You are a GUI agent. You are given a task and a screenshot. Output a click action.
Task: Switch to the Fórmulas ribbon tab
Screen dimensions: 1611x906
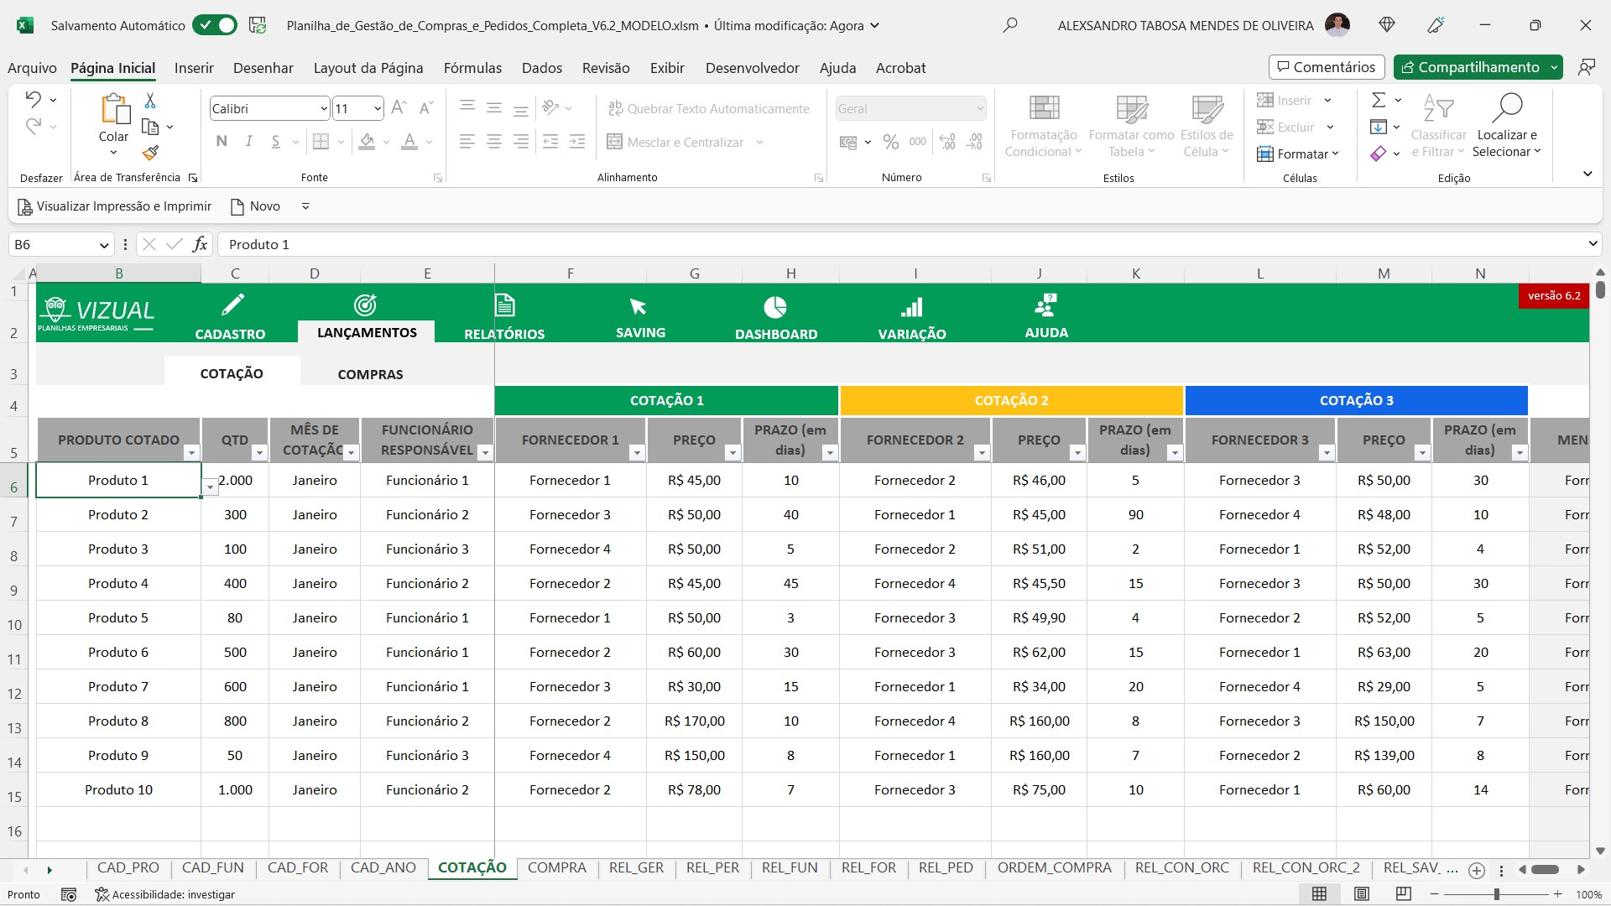472,68
